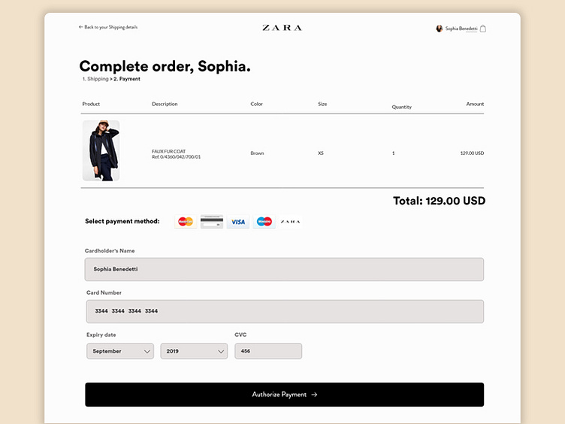This screenshot has width=565, height=424.
Task: Follow Back to your Shipping details link
Action: click(x=108, y=27)
